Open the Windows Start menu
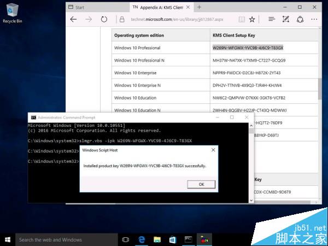Viewport: 328px width, 246px height. [x=7, y=239]
